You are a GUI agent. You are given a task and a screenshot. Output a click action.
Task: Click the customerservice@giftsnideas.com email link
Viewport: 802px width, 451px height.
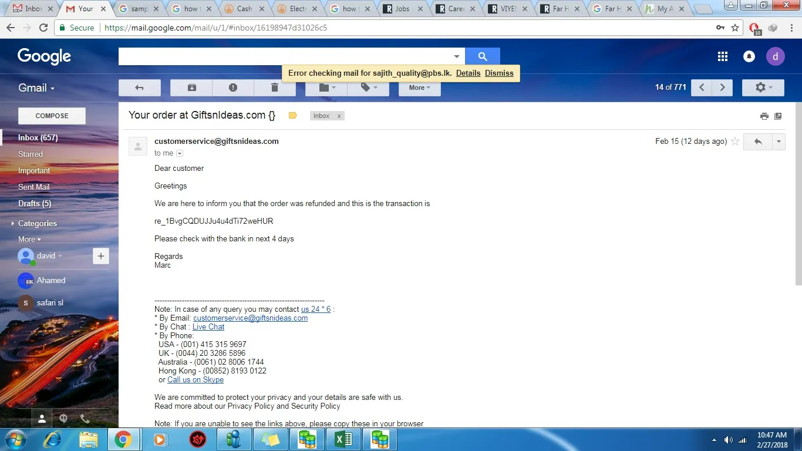coord(250,318)
